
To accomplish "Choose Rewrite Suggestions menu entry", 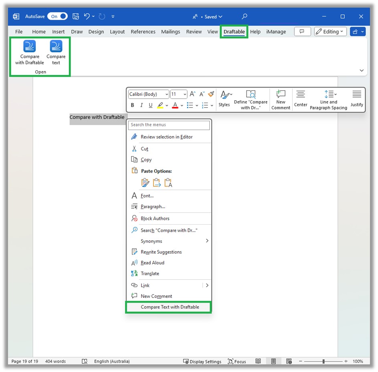I will (x=169, y=252).
